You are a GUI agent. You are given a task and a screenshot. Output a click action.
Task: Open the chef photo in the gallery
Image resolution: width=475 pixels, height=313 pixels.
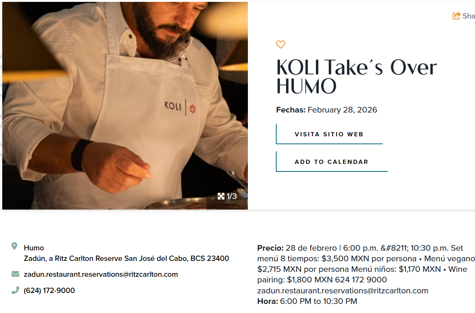(x=125, y=106)
